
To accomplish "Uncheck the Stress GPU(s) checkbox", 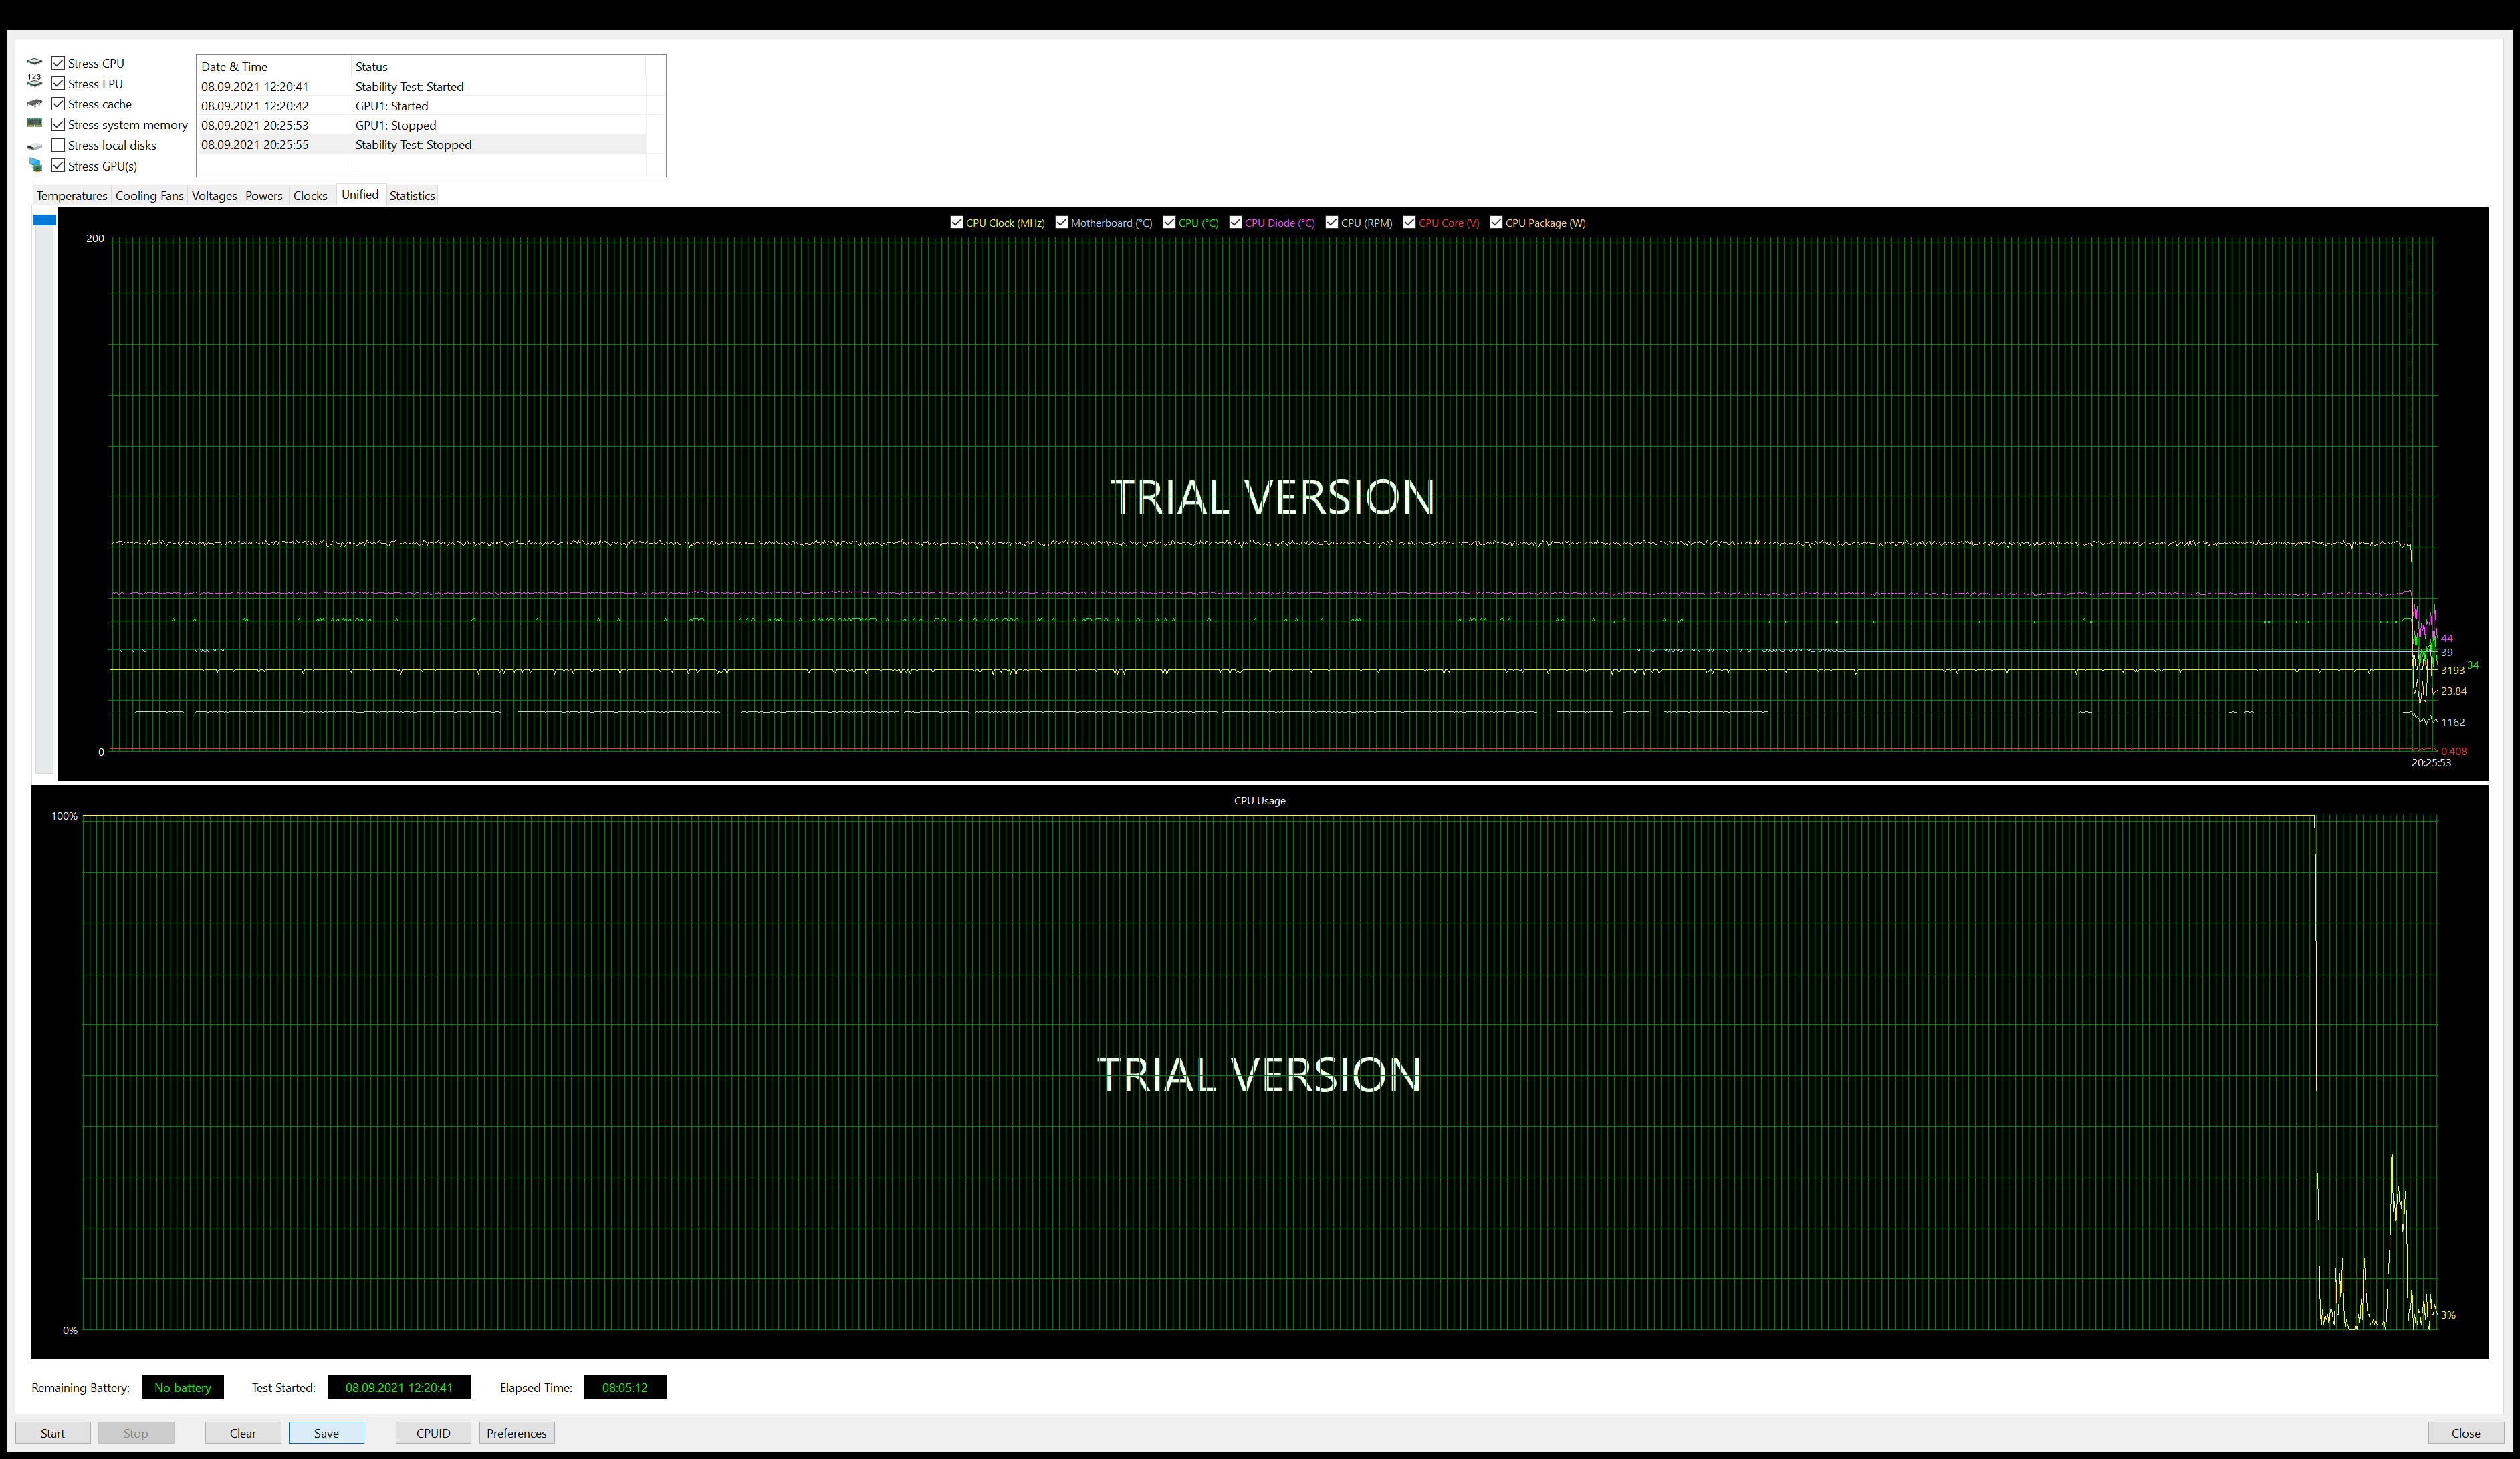I will click(x=58, y=165).
